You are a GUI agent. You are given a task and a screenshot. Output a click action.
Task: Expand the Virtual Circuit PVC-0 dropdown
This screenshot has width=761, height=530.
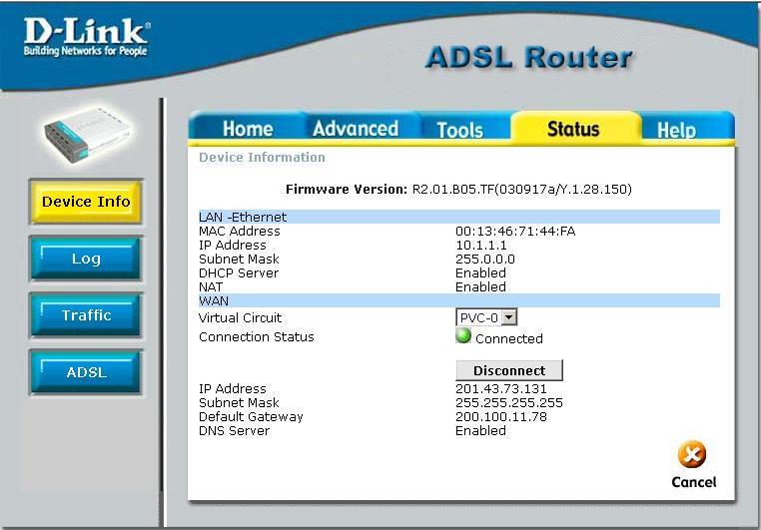[486, 317]
